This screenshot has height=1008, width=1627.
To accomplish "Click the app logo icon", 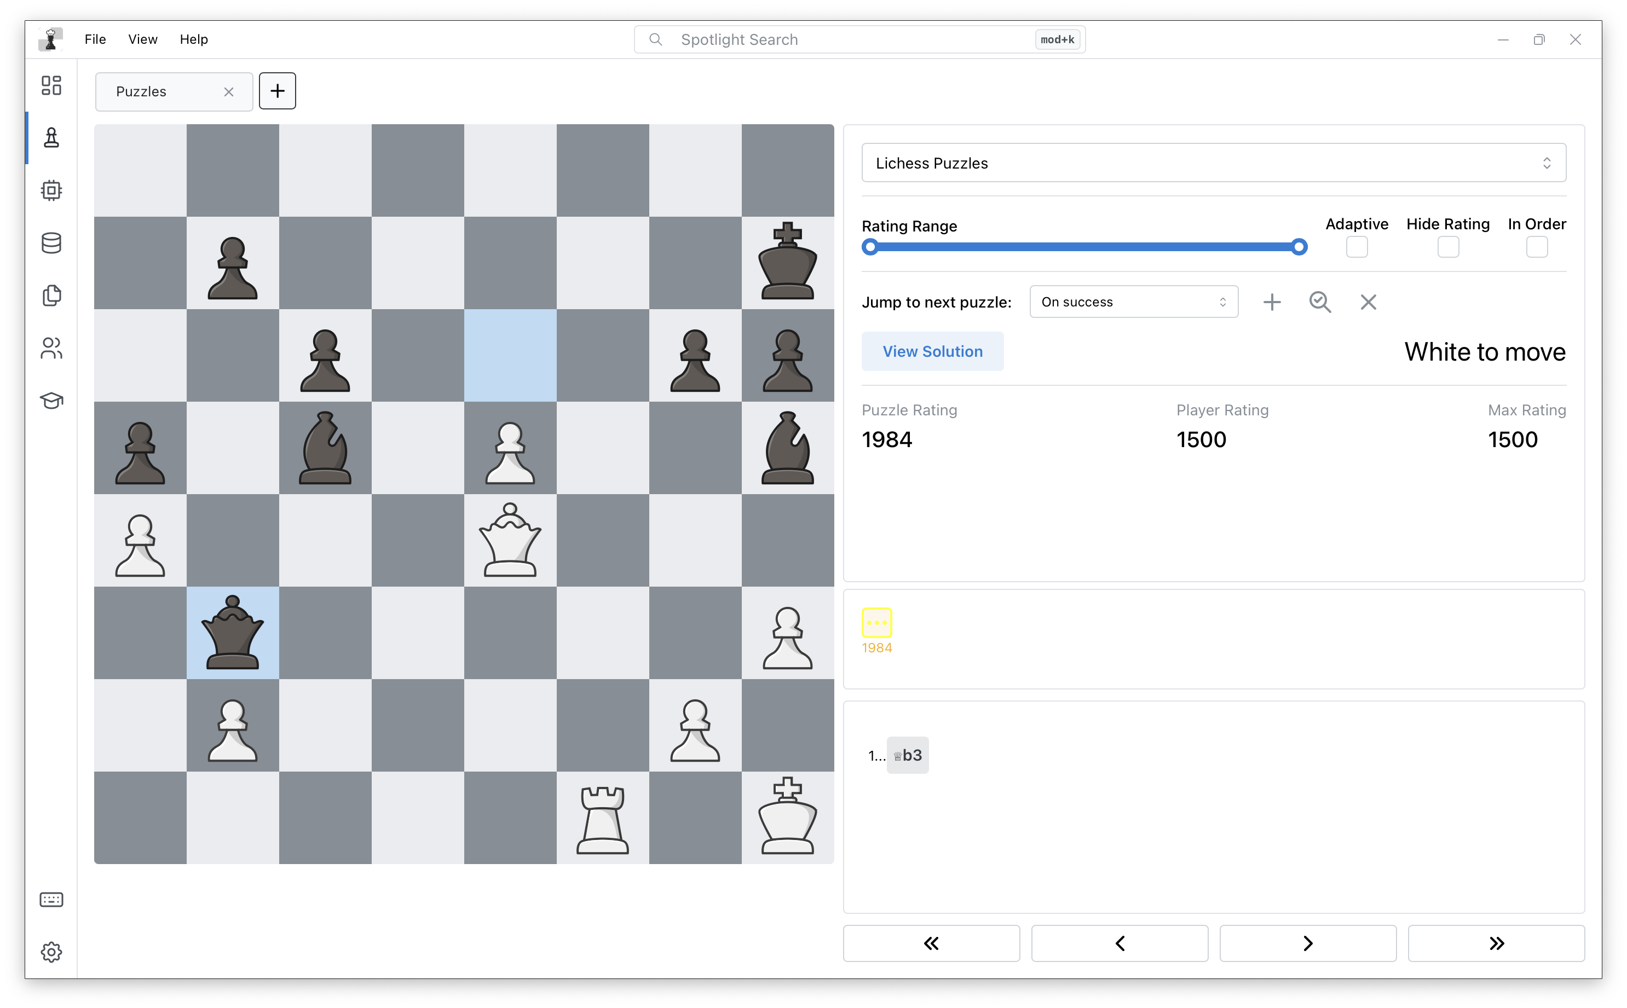I will coord(51,39).
